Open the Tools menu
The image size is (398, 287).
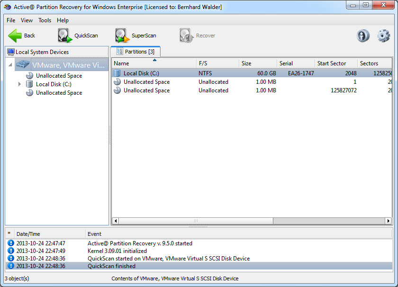(45, 20)
